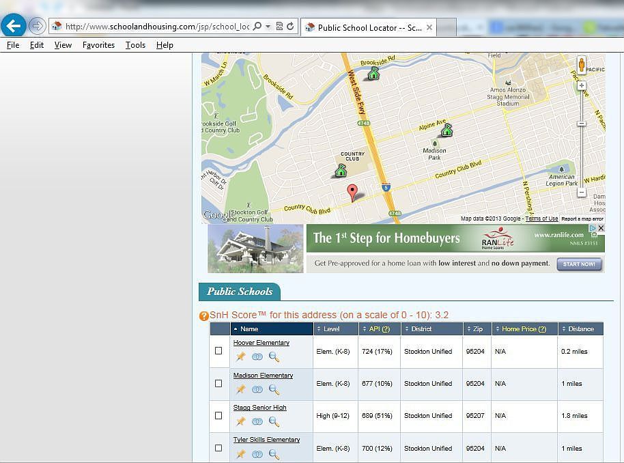Screen dimensions: 624x463
Task: Close the RANLife advertisement with X
Action: (601, 228)
